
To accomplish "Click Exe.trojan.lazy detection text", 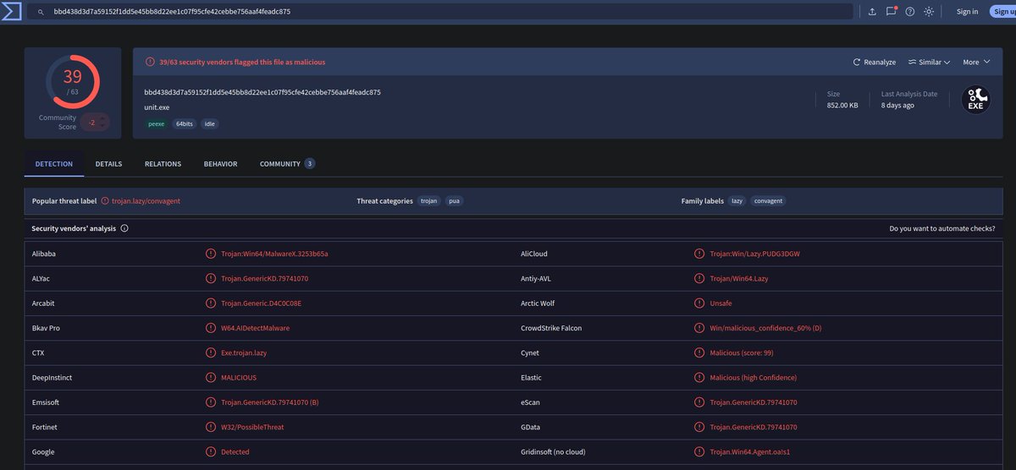I will pos(244,352).
